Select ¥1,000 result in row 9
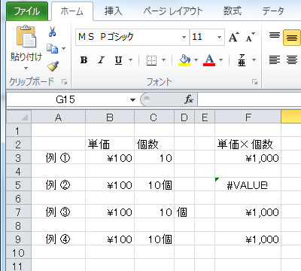The image size is (301, 271). pos(248,239)
